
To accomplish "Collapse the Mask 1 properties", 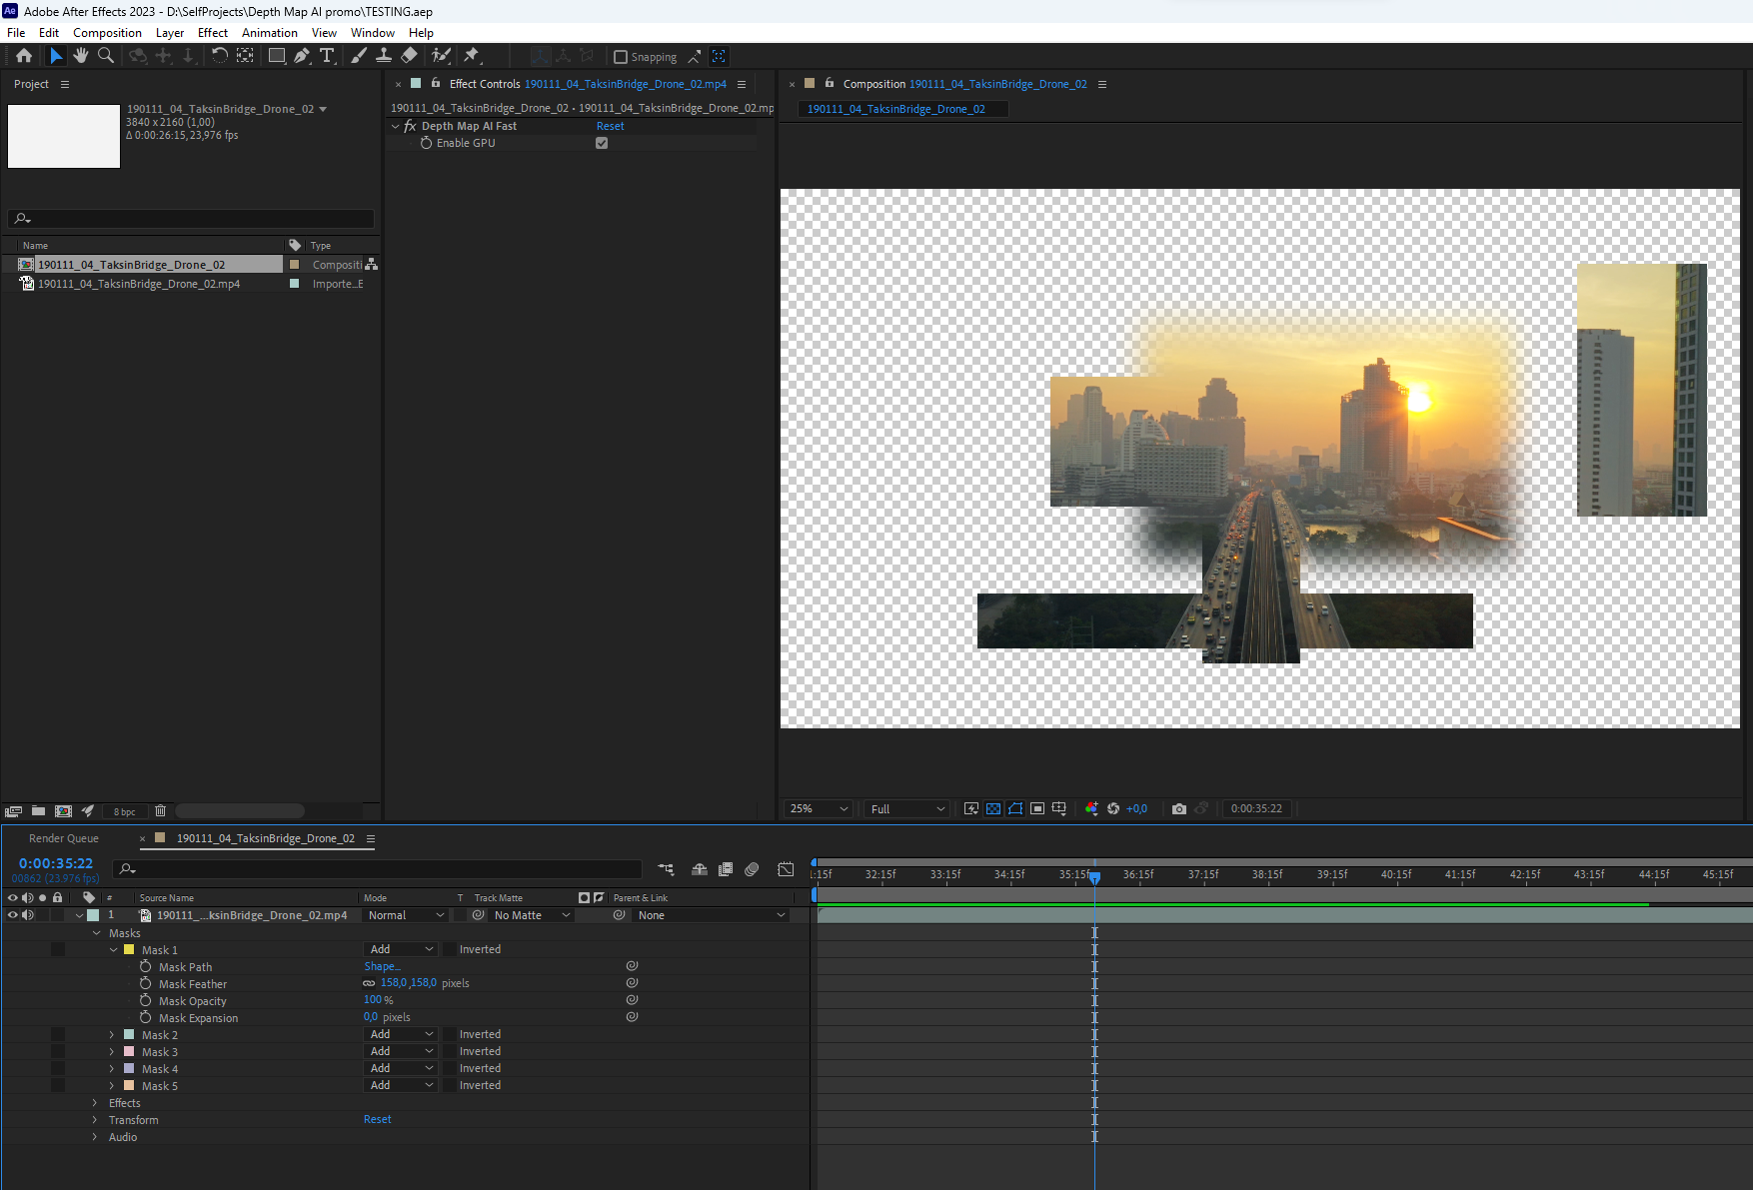I will (x=113, y=949).
